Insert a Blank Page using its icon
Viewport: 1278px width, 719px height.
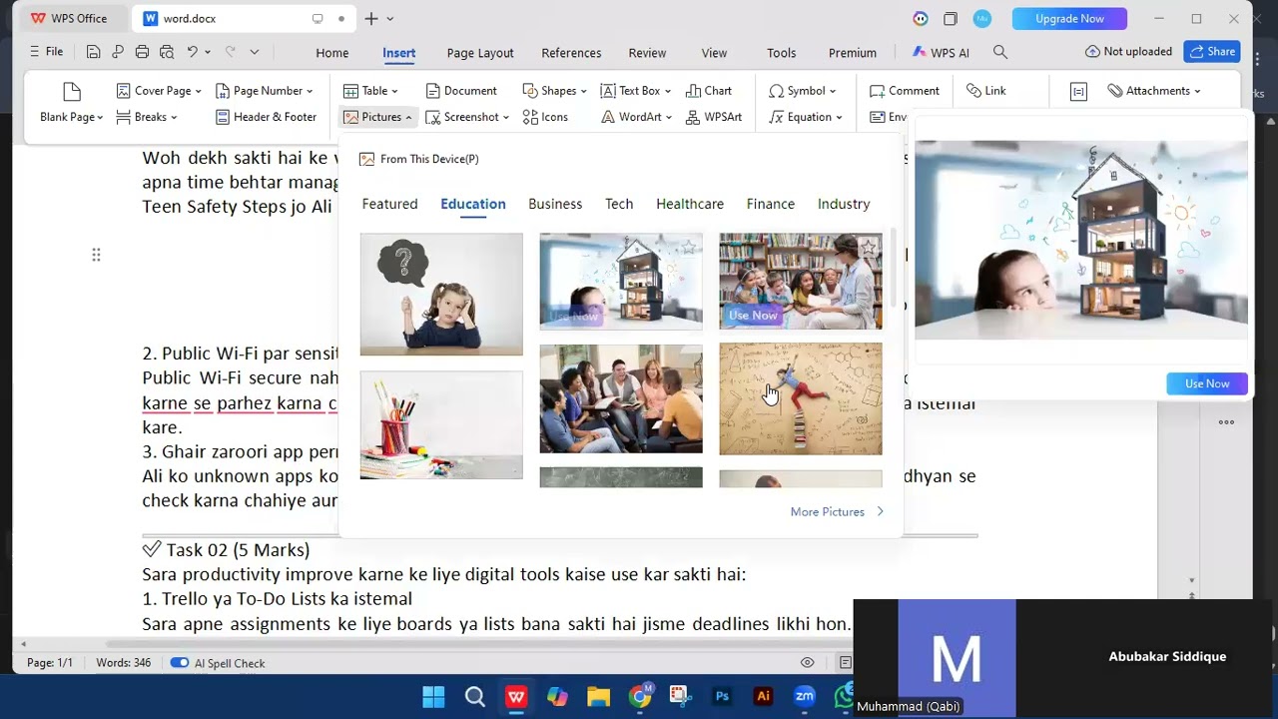[x=71, y=93]
